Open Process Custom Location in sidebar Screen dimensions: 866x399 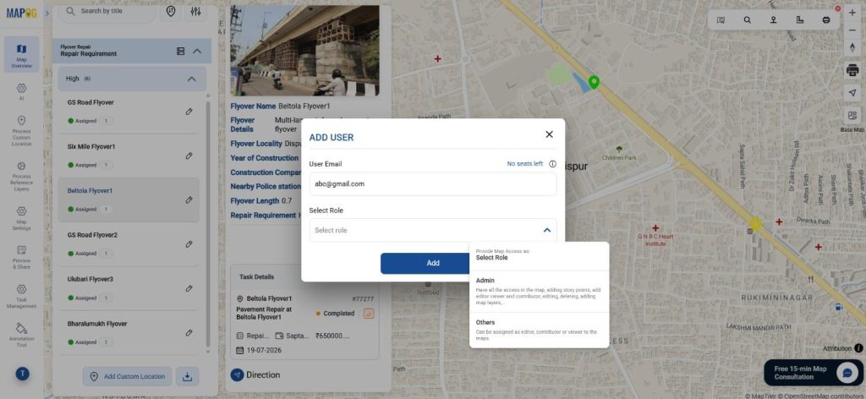(21, 132)
